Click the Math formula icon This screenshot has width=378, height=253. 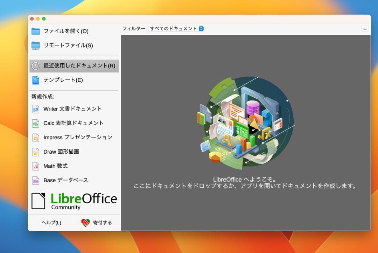tap(36, 166)
